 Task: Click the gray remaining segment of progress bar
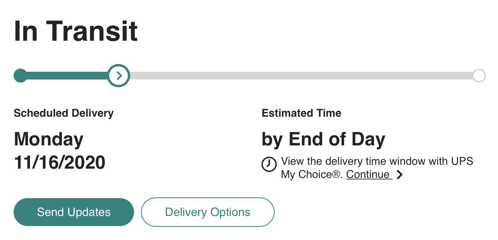[x=299, y=76]
